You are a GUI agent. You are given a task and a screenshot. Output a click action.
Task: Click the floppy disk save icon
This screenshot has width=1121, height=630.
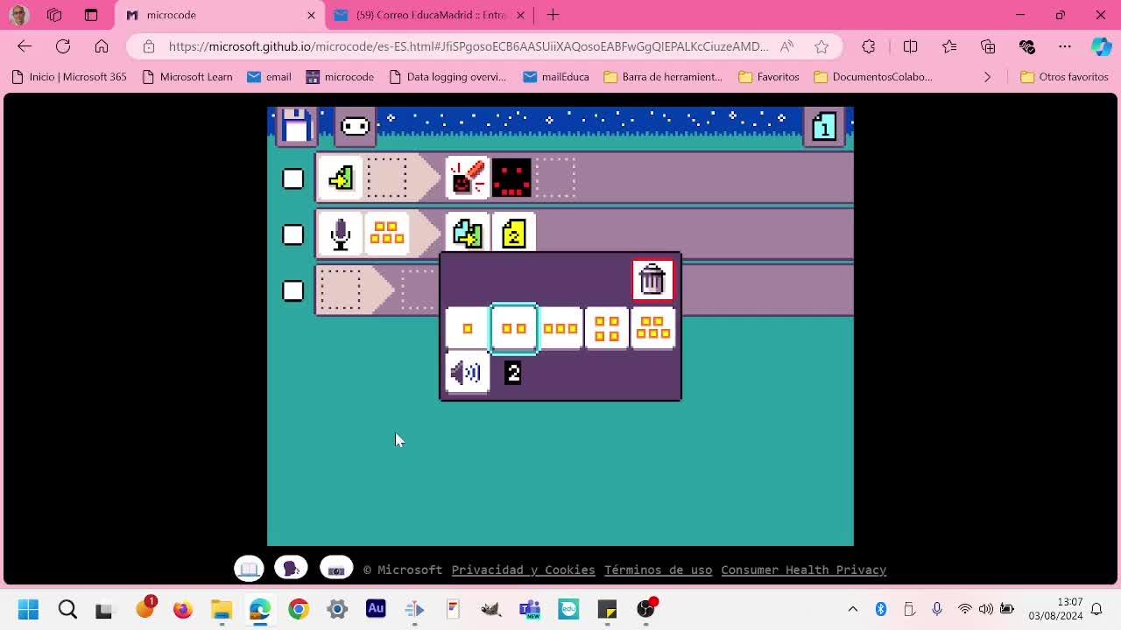[296, 126]
